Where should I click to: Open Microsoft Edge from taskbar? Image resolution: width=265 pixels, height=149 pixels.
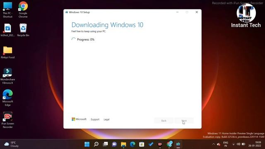132,144
